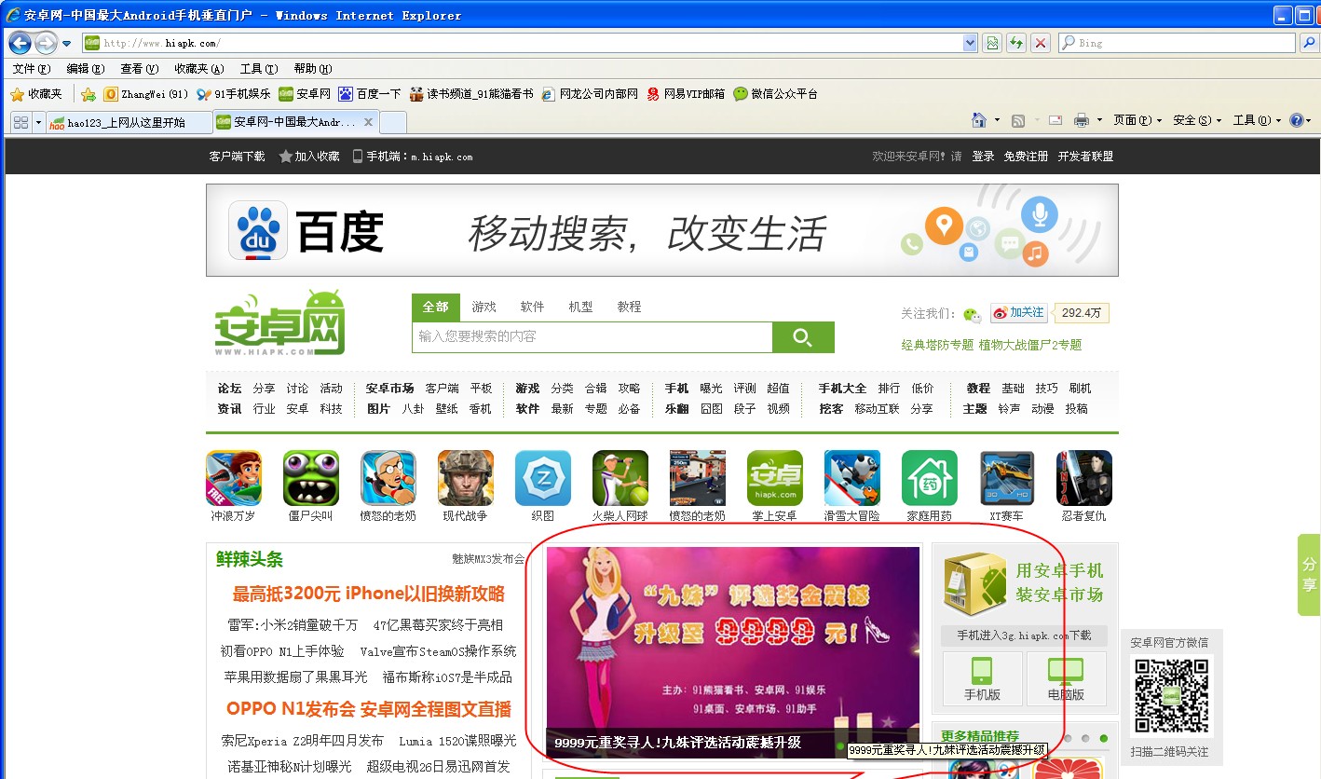Open the Quick Tabs grid icon
Viewport: 1321px width, 779px height.
(x=20, y=122)
